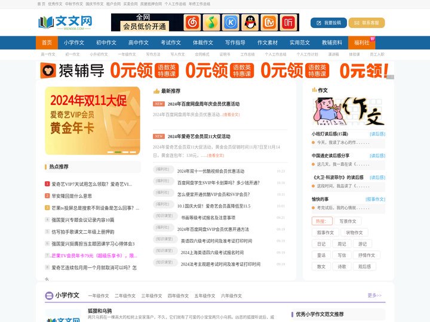Select the first carousel indicator dot
Viewport: 430px width, 322px height.
(110, 152)
